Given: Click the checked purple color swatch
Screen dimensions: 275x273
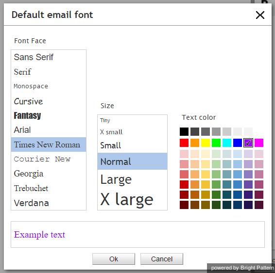Looking at the screenshot, I should coord(248,143).
